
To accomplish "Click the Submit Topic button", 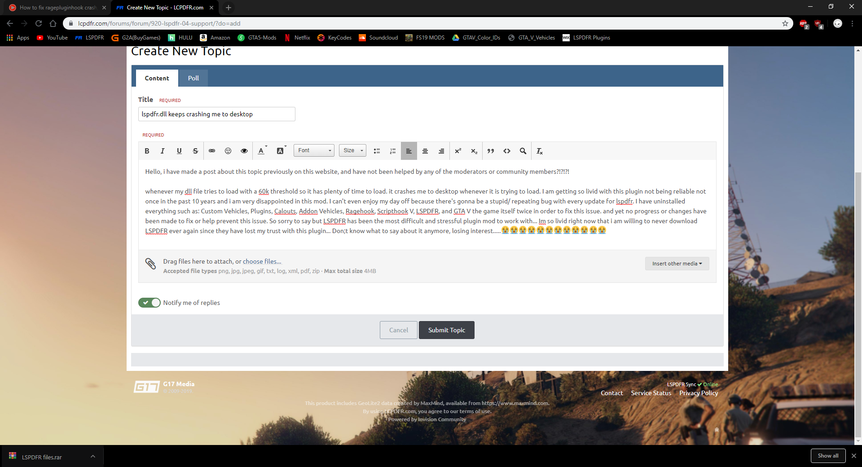I will [x=447, y=330].
